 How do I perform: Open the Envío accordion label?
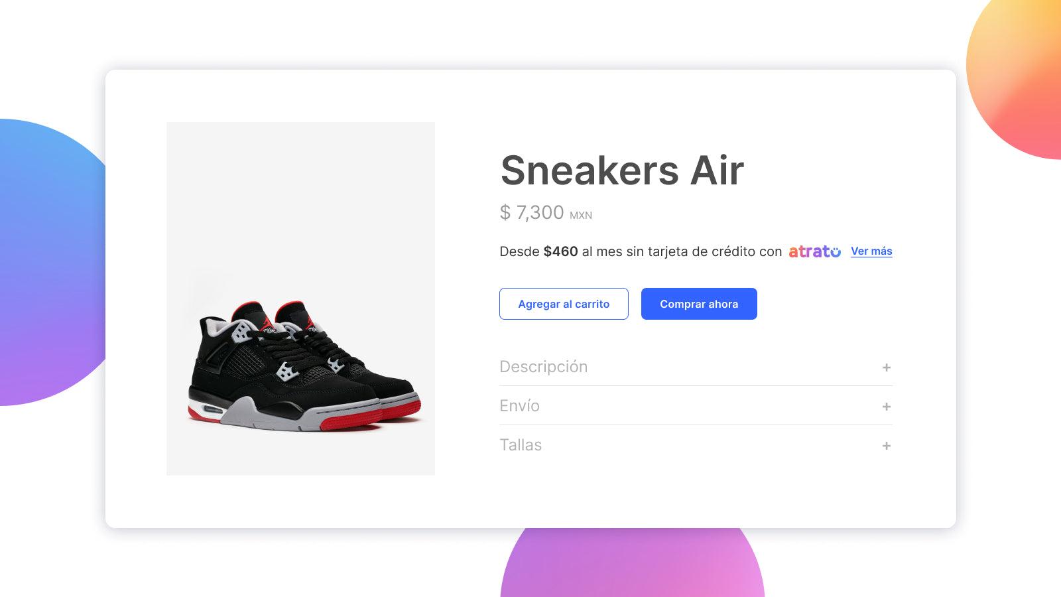point(519,406)
